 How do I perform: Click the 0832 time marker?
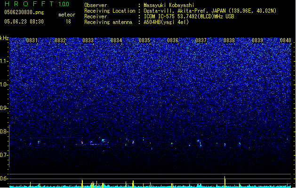tap(60, 40)
